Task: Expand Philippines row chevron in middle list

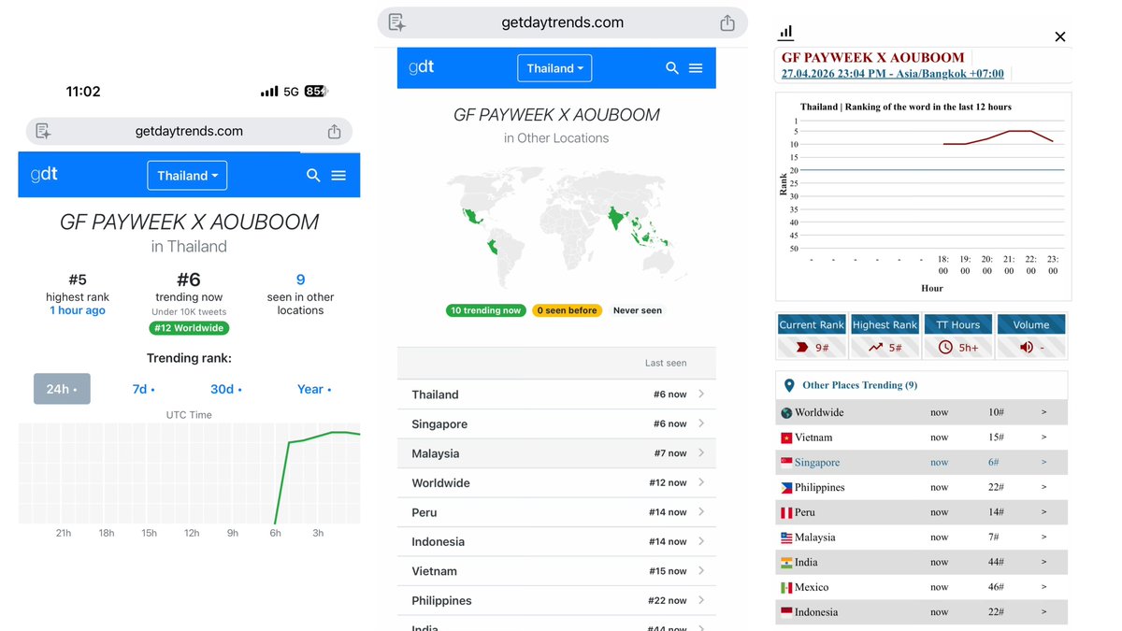Action: pyautogui.click(x=701, y=600)
